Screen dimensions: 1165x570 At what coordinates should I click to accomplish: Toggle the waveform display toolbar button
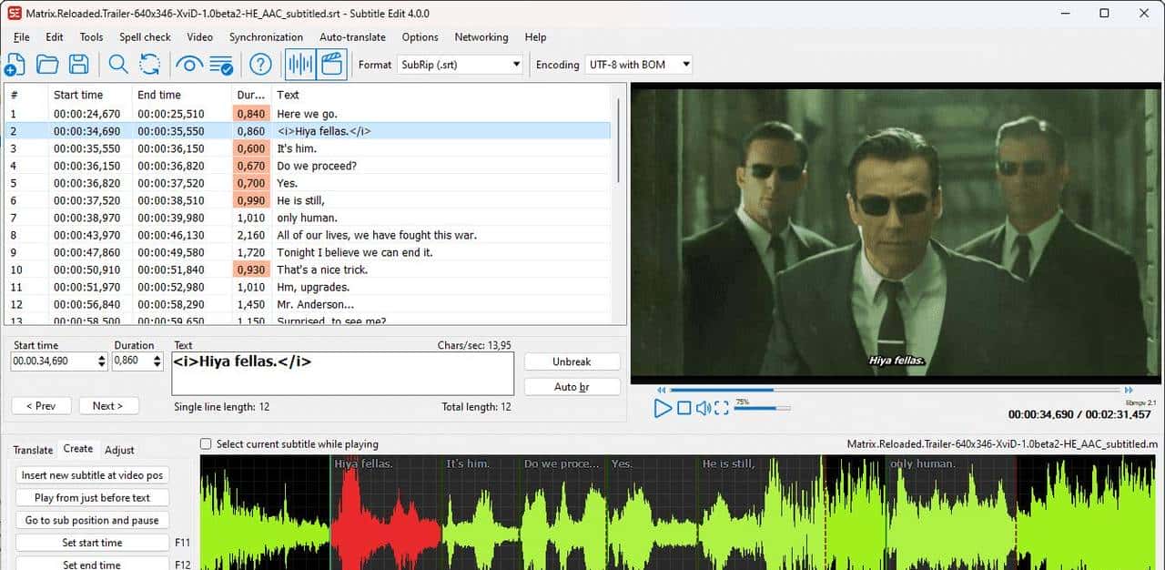point(300,65)
